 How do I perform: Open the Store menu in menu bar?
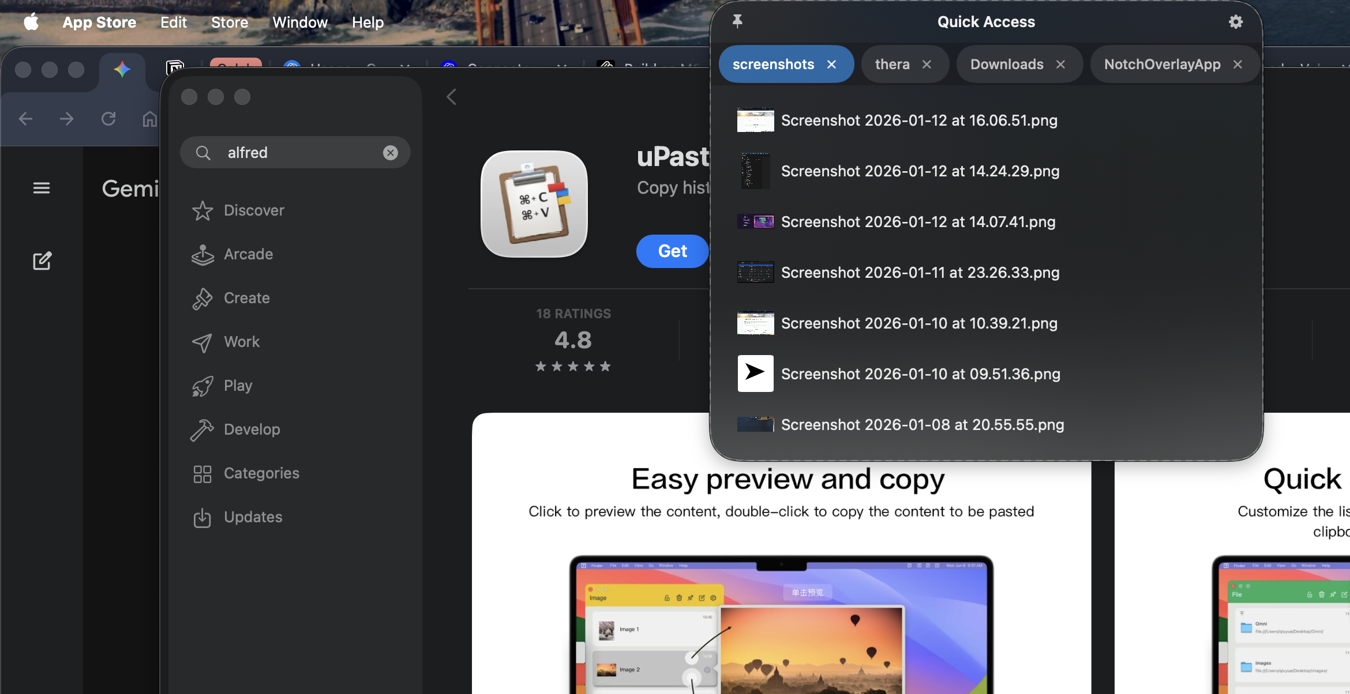click(x=229, y=22)
